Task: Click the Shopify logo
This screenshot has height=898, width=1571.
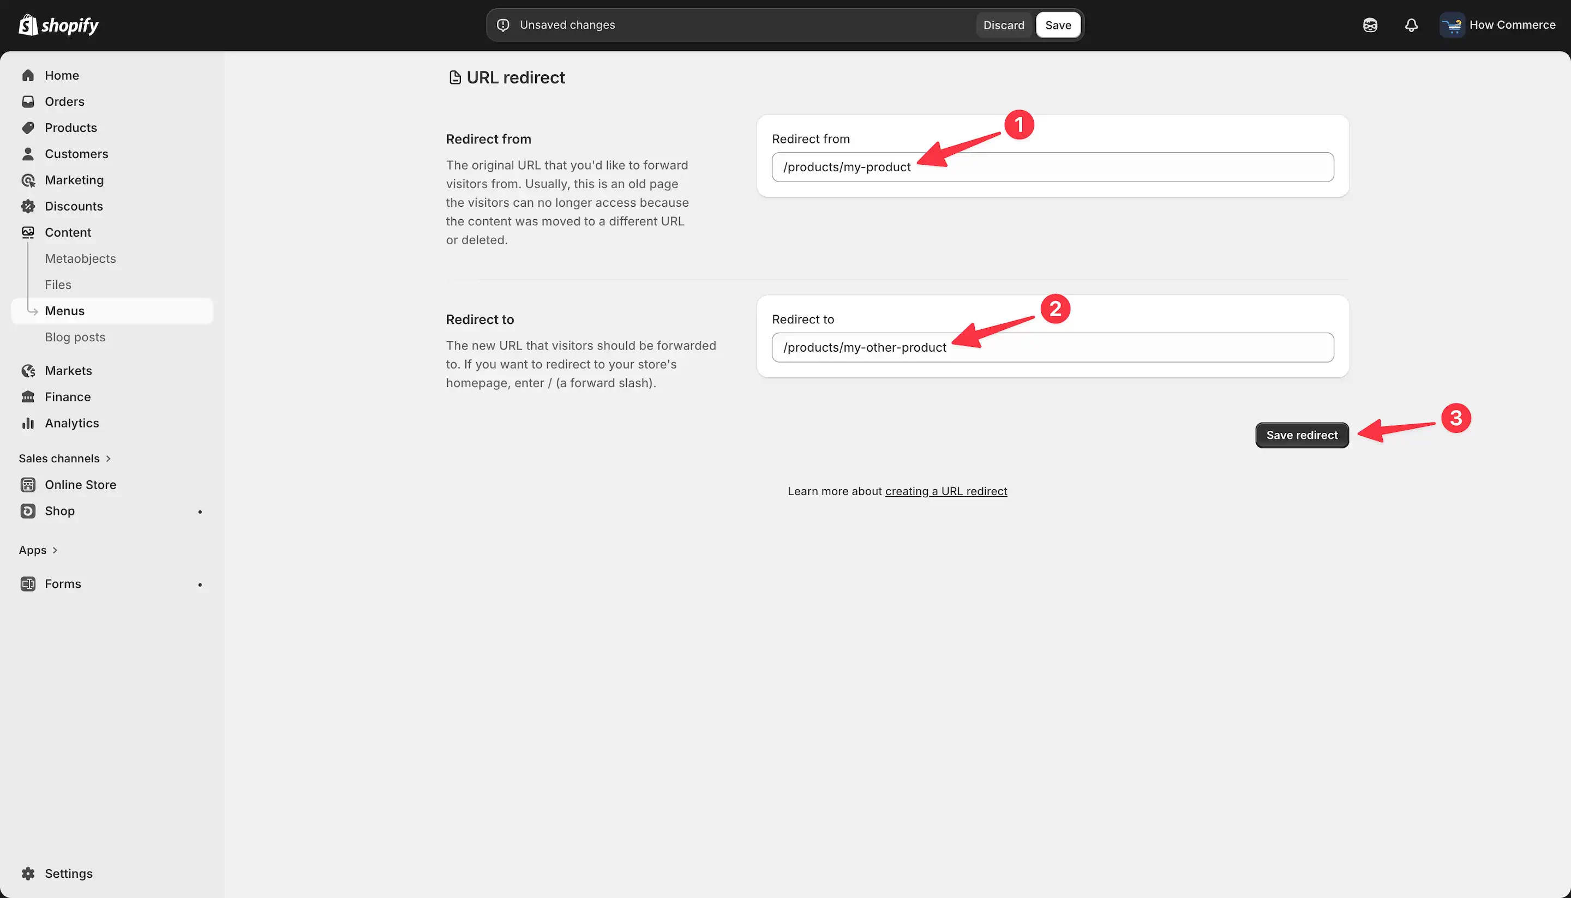Action: pos(58,25)
